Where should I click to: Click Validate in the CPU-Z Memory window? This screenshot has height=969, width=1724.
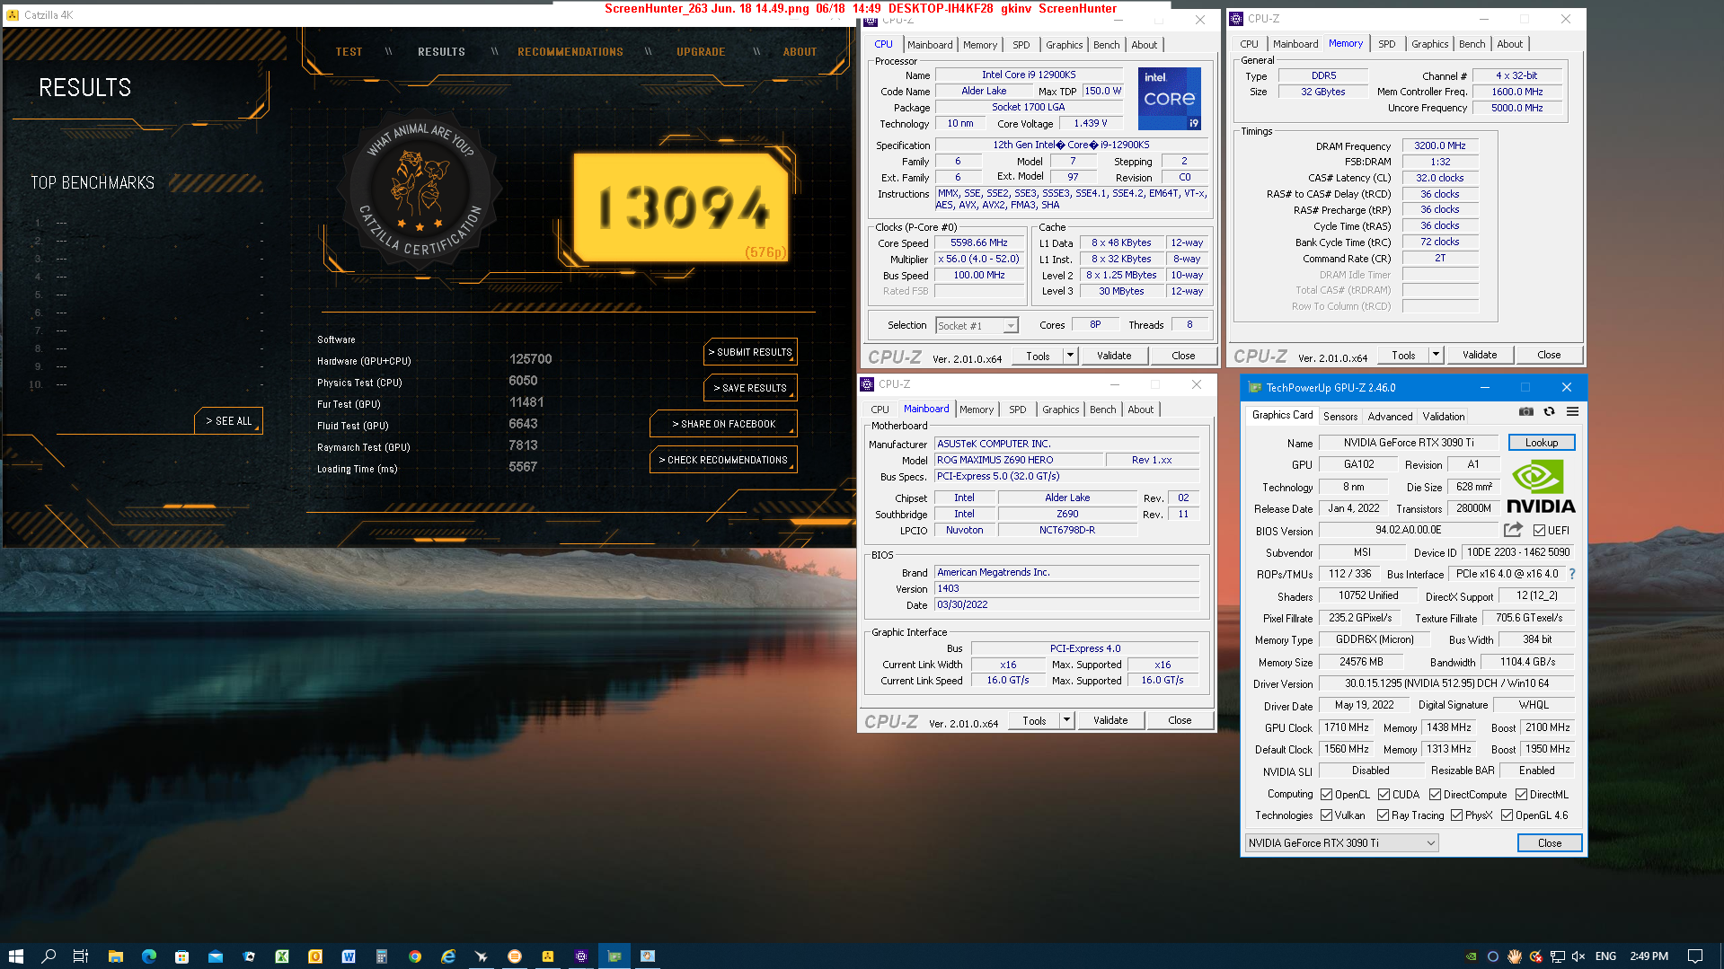tap(1479, 355)
